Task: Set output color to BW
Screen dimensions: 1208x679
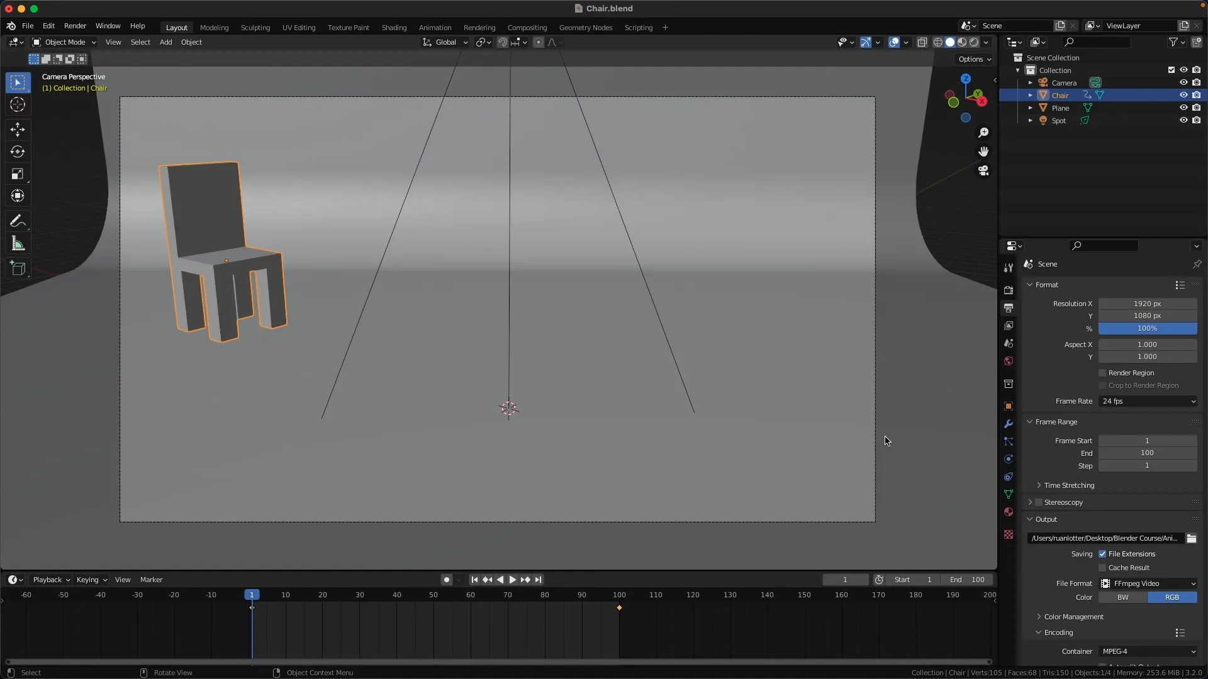Action: click(x=1122, y=597)
